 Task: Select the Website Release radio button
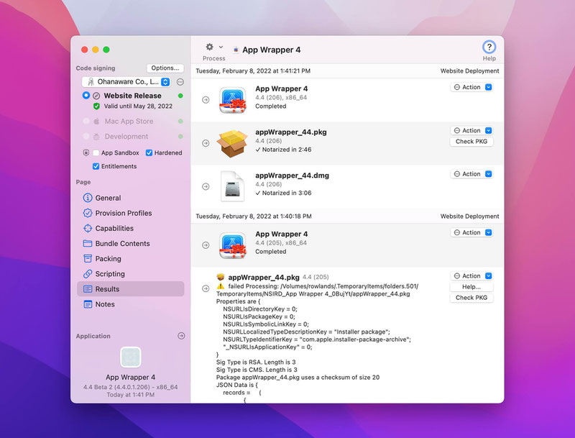(86, 96)
